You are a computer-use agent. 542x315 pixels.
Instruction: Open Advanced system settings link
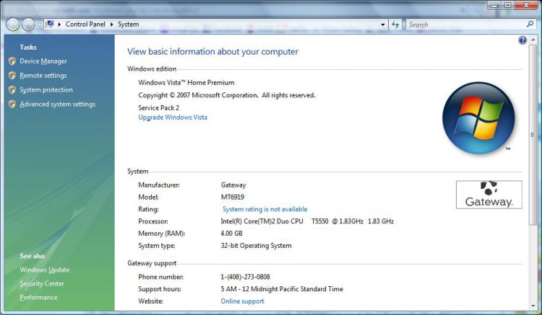click(57, 104)
